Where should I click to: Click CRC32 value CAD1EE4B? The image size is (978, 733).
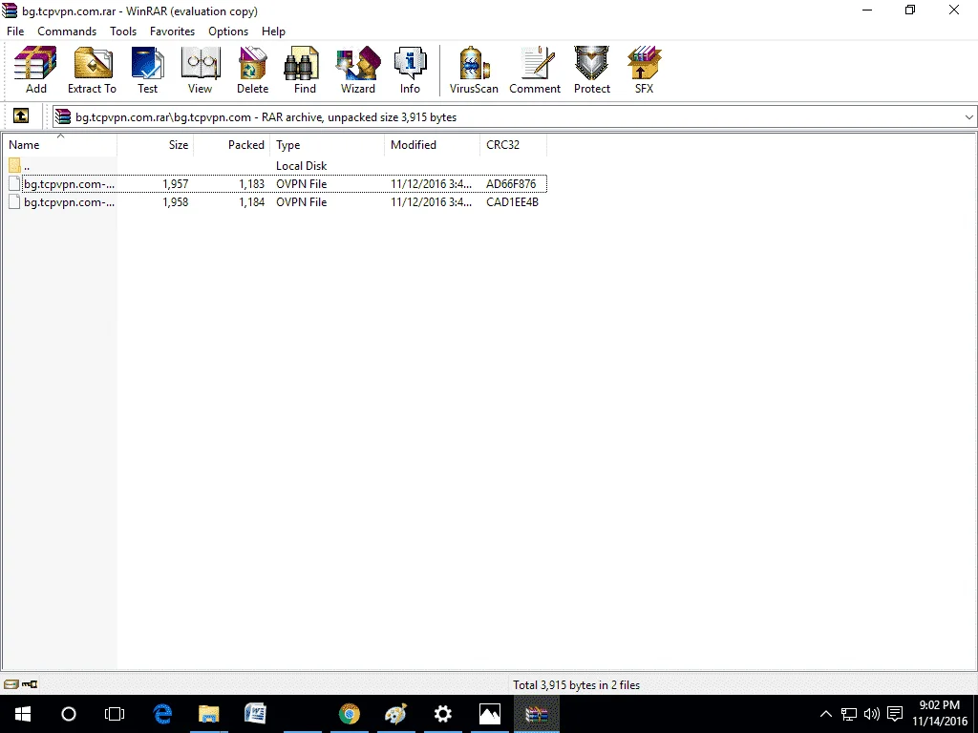pyautogui.click(x=512, y=202)
